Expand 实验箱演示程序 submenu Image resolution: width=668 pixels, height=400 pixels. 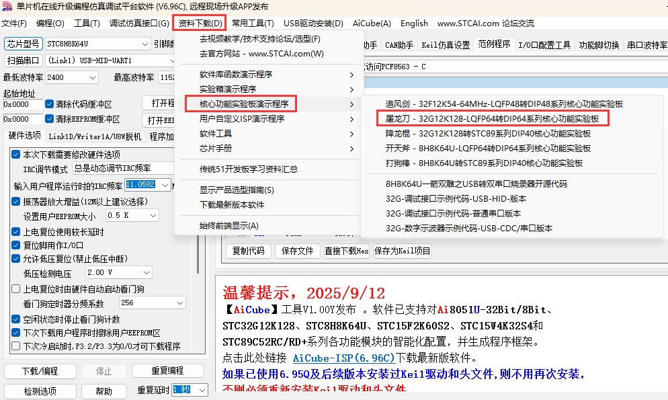pos(268,89)
